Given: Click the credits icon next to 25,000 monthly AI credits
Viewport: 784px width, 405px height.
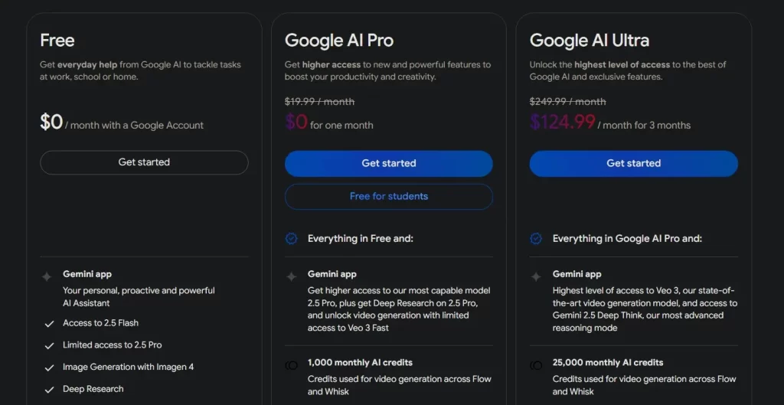Looking at the screenshot, I should 535,365.
